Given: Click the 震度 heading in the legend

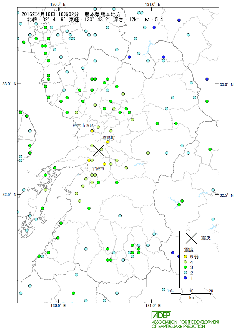Looking at the screenshot, I should coord(189,250).
